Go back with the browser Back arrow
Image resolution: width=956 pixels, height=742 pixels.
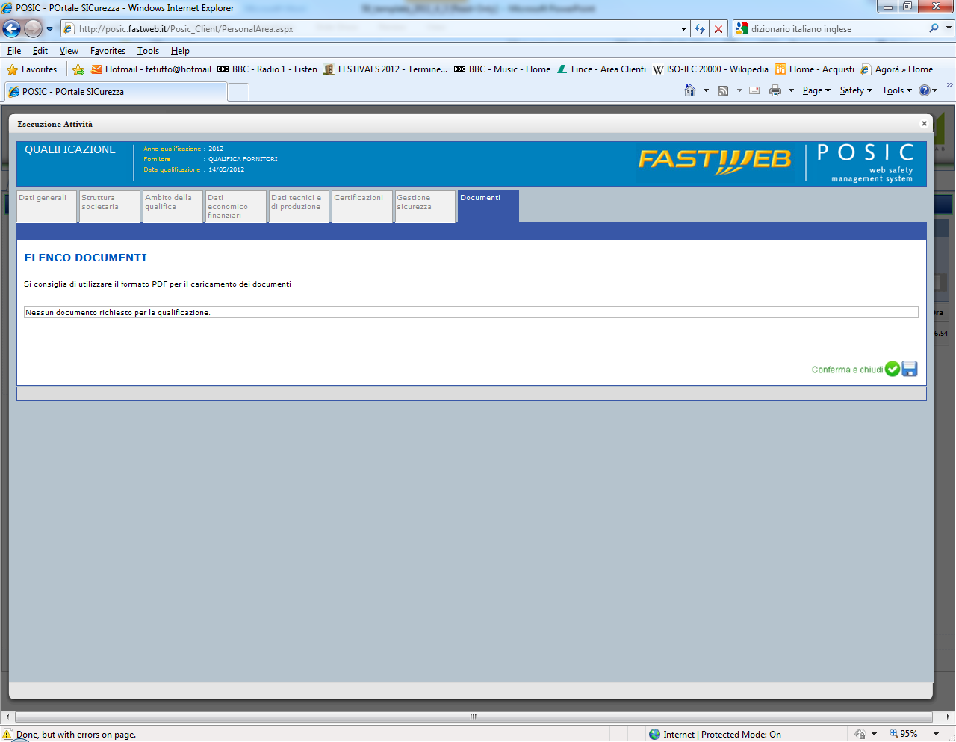pos(11,28)
